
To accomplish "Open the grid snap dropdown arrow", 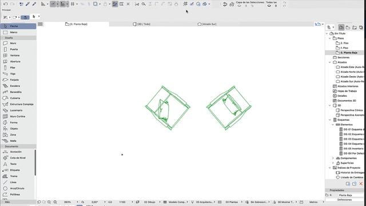I will (x=77, y=4).
